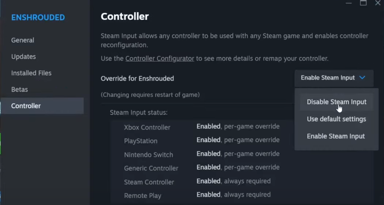Close the properties window
The width and height of the screenshot is (384, 205).
378,3
